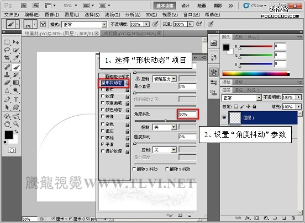Image resolution: width=305 pixels, height=223 pixels.
Task: Select the Pen tool
Action: pyautogui.click(x=7, y=100)
